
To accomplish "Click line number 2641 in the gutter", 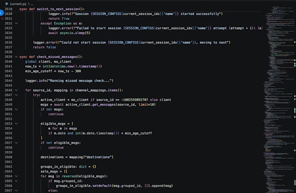I will [9, 67].
